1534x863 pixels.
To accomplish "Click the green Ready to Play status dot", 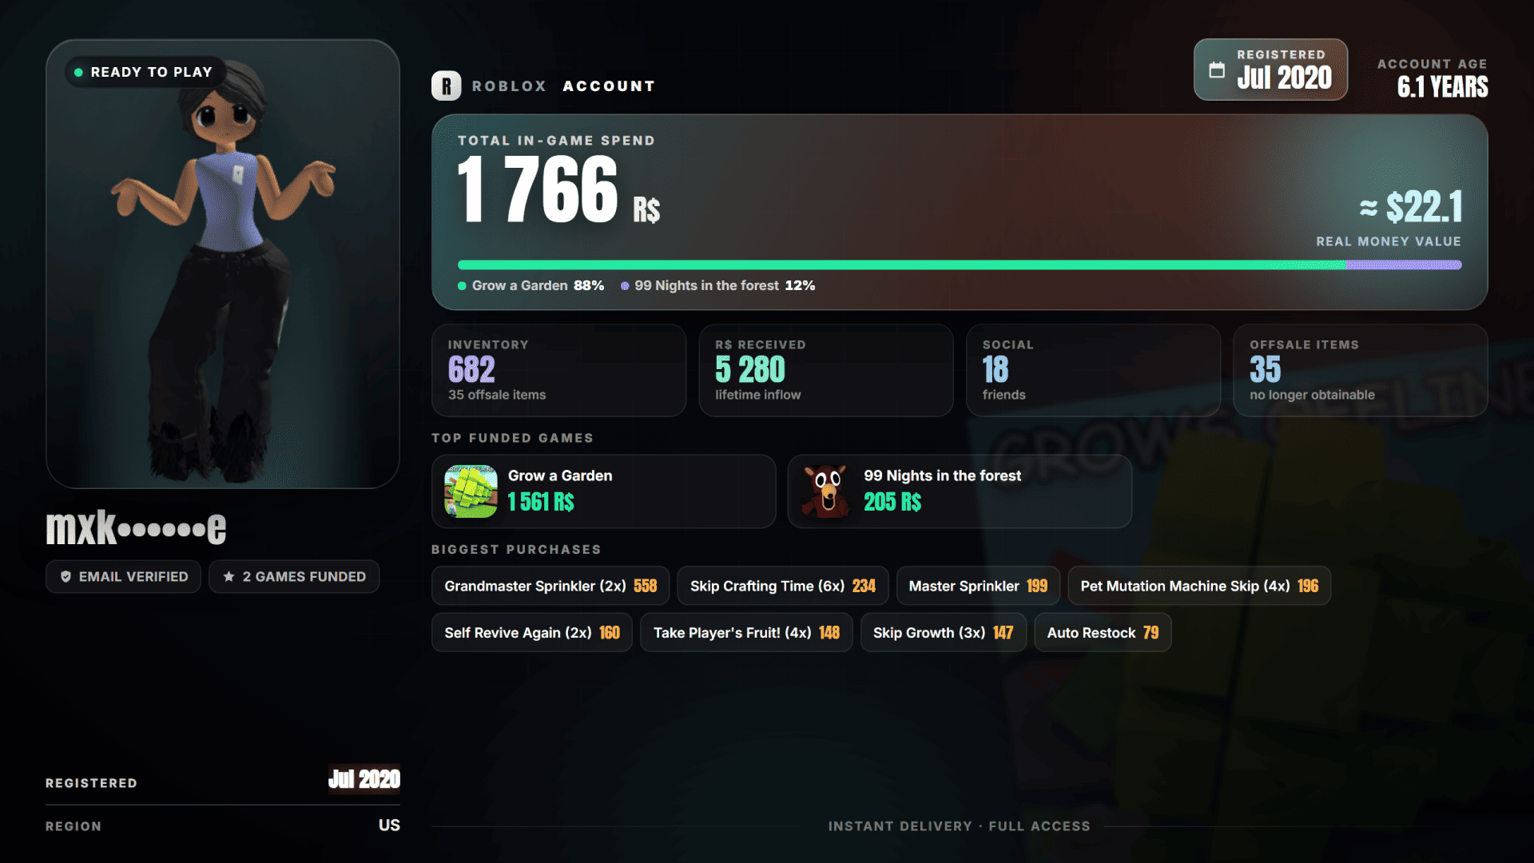I will point(78,72).
